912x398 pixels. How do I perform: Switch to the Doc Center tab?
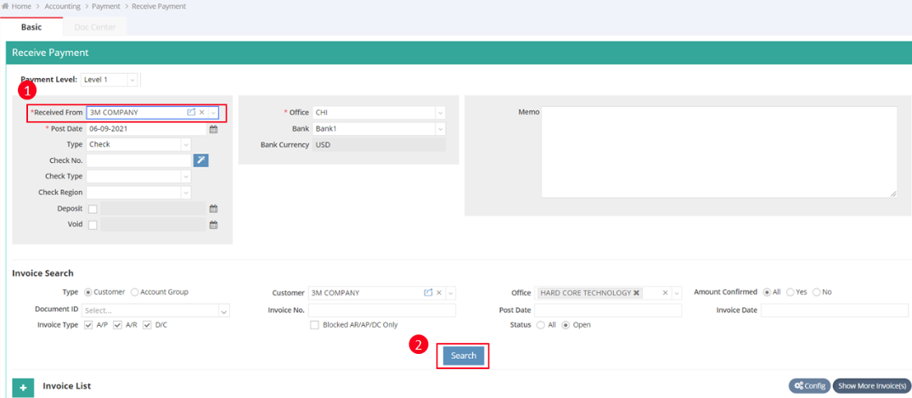pyautogui.click(x=94, y=27)
